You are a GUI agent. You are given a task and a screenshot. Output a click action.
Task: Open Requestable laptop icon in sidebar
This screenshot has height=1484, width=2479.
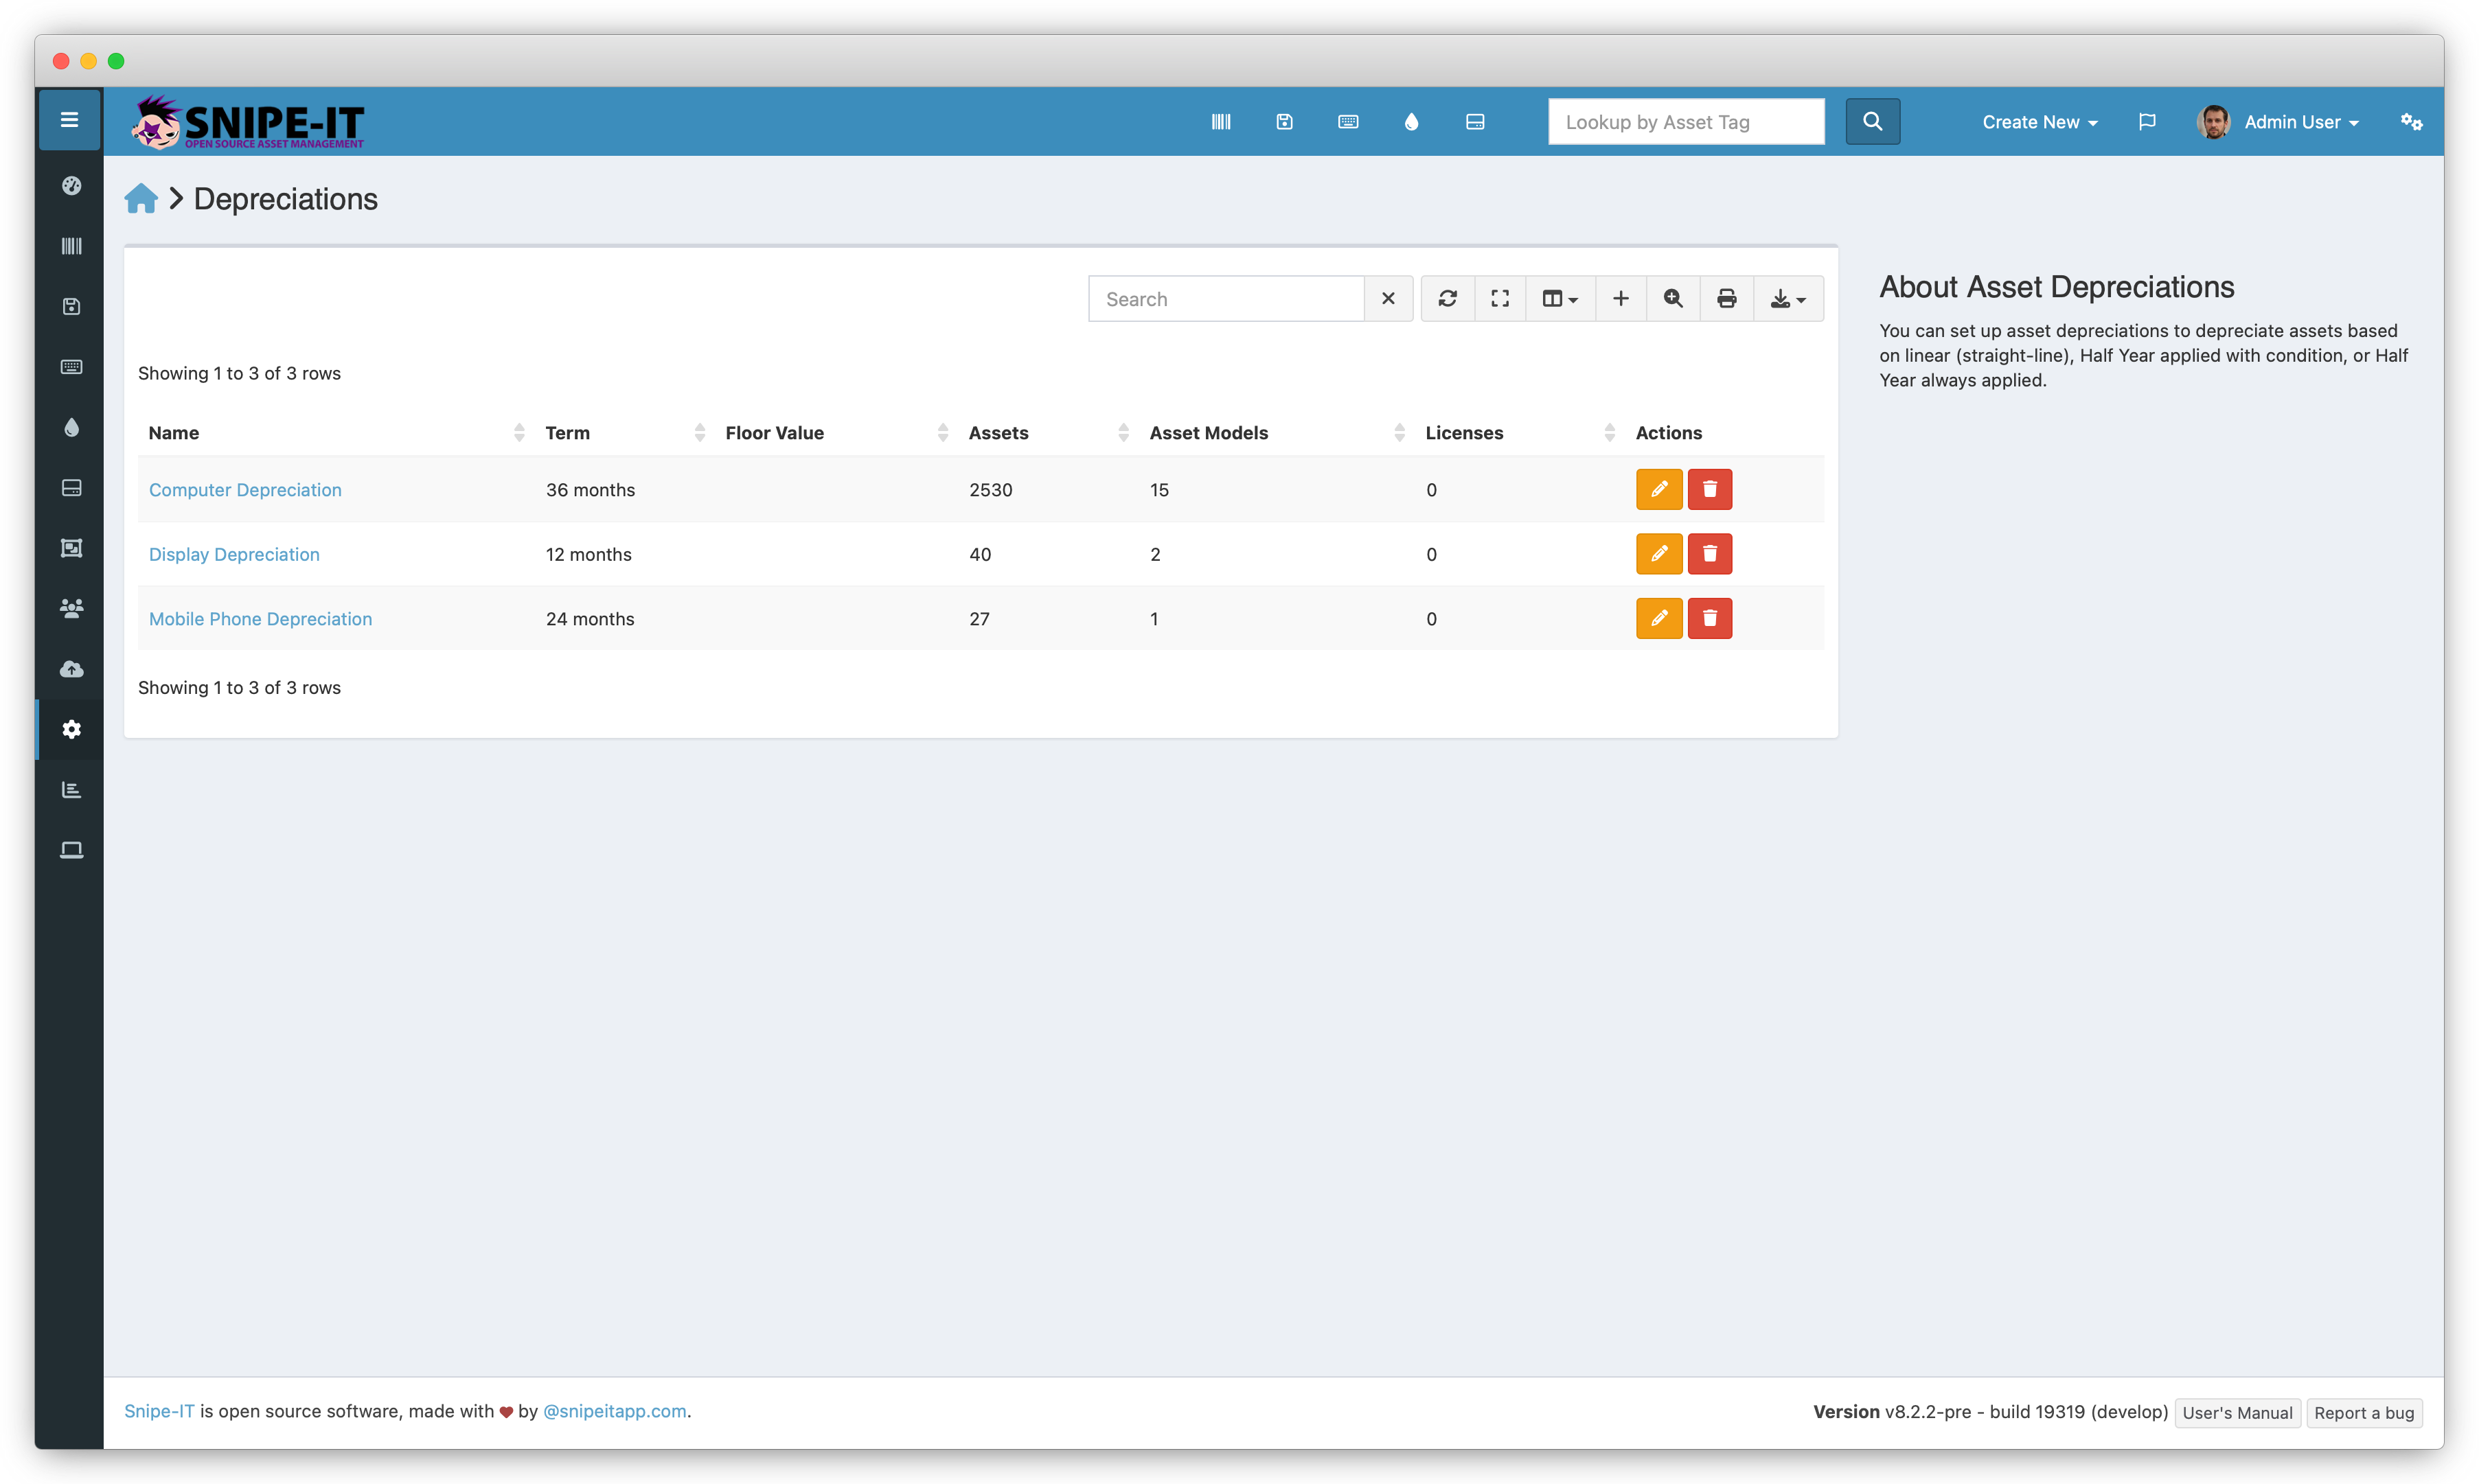(71, 850)
